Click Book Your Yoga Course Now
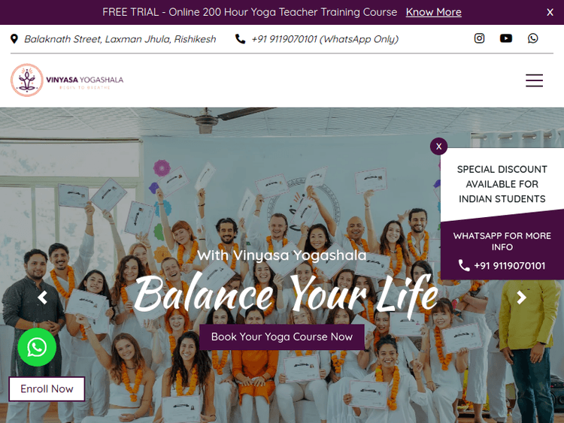564x423 pixels. 282,337
